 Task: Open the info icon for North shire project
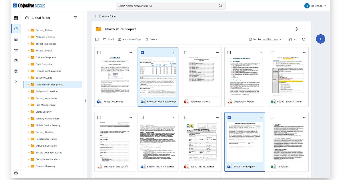[x=296, y=29]
